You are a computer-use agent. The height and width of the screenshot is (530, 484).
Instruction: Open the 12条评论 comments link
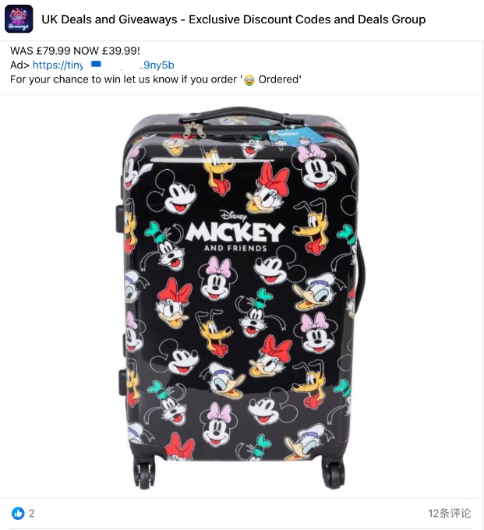(x=449, y=514)
